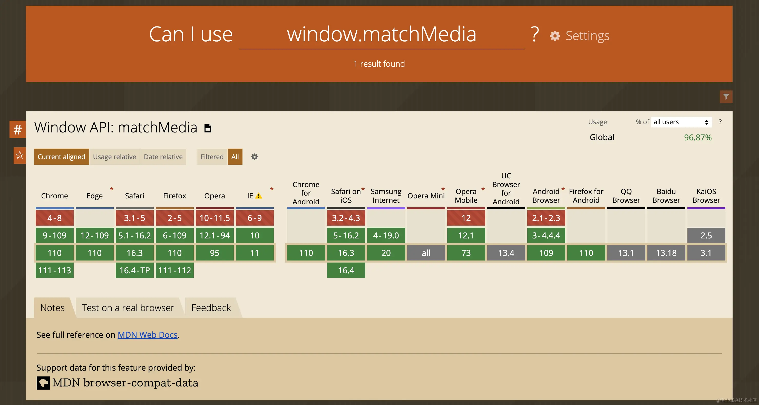Viewport: 759px width, 405px height.
Task: Click the IE warning triangle icon
Action: 258,196
